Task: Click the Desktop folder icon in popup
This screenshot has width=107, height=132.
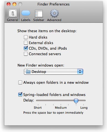Action: [x=28, y=72]
